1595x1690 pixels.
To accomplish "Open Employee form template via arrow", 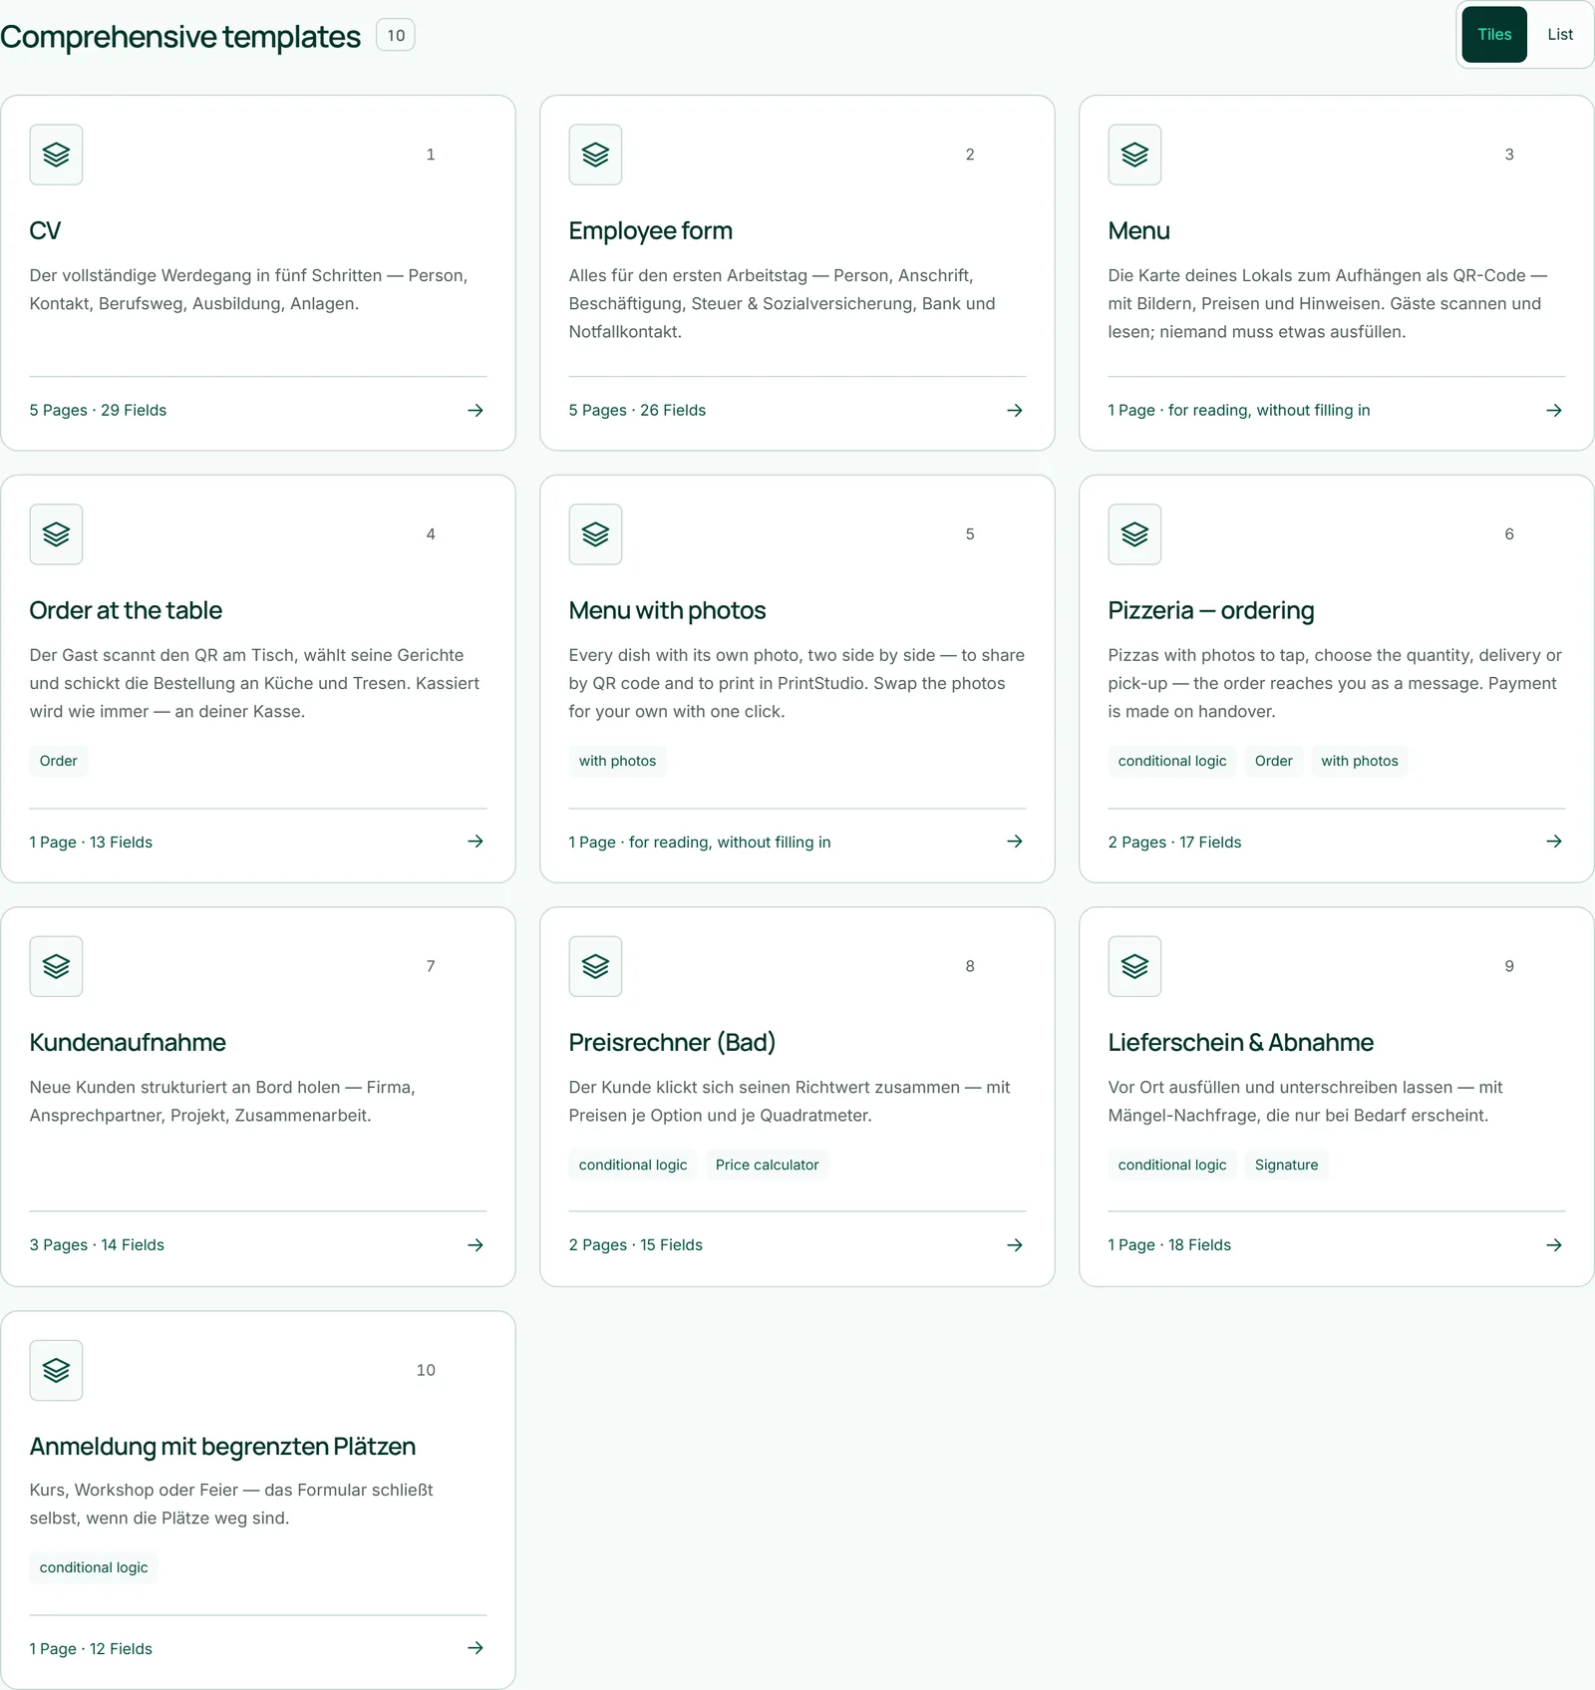I will (x=1015, y=410).
